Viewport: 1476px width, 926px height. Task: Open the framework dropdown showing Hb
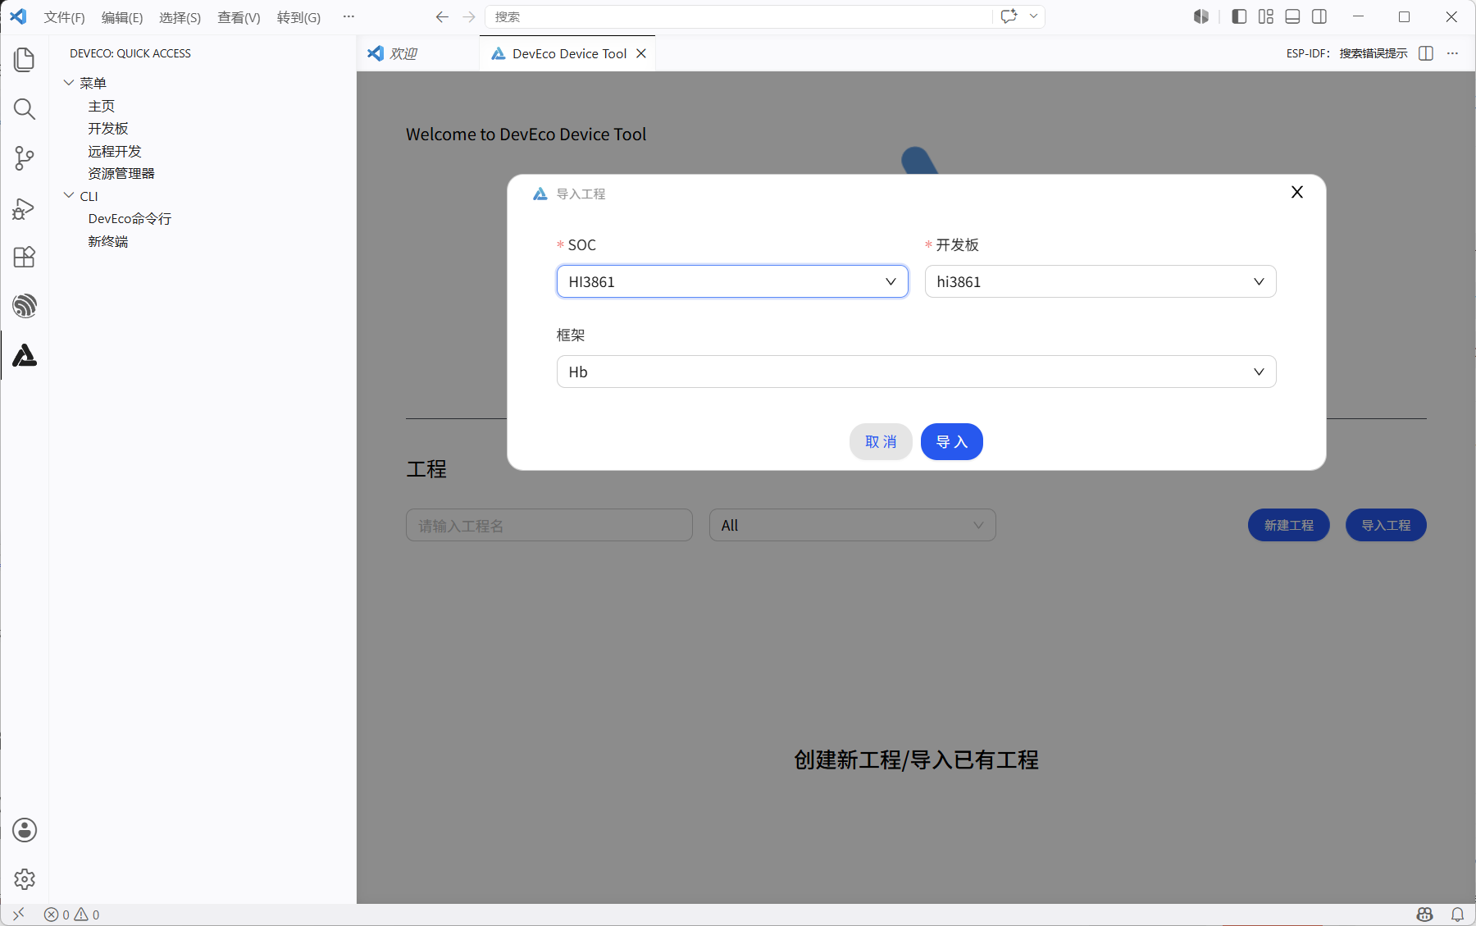tap(917, 372)
